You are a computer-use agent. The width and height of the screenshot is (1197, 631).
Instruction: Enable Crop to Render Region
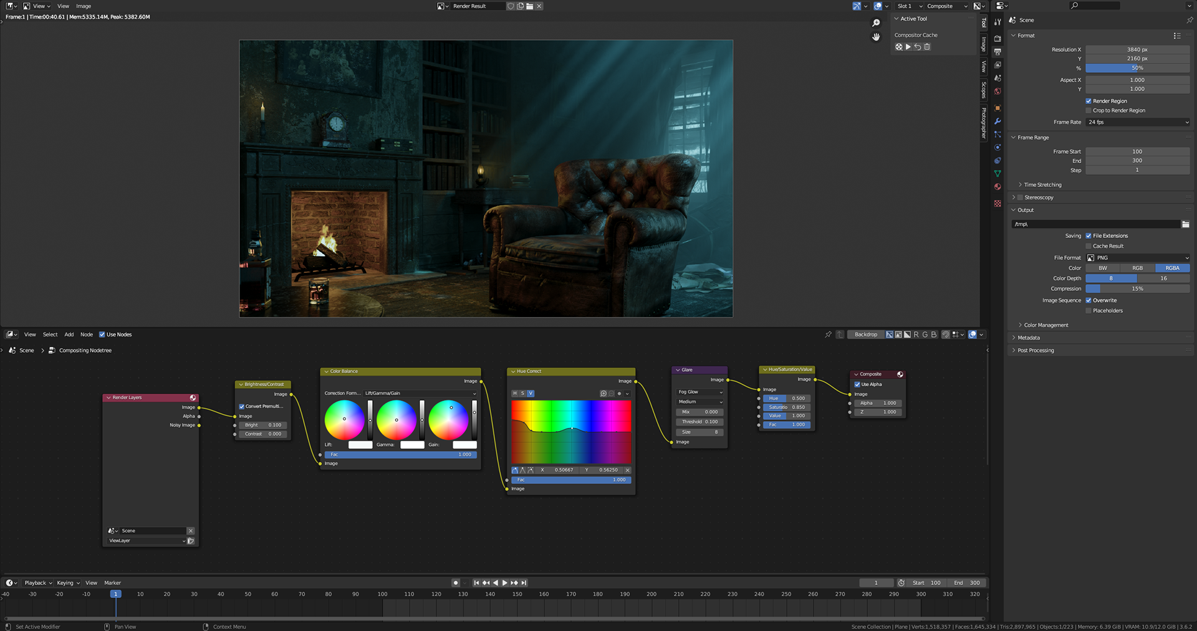coord(1089,110)
